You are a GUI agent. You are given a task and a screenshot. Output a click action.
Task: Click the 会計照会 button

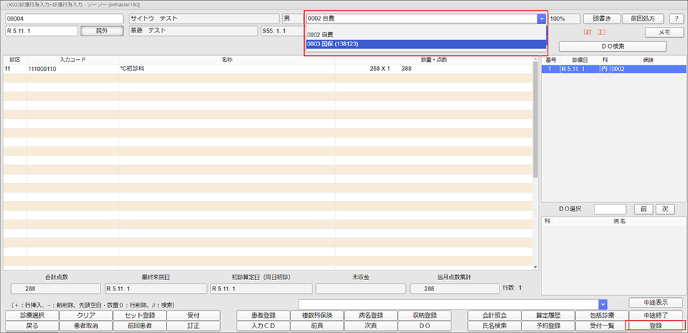pos(493,315)
